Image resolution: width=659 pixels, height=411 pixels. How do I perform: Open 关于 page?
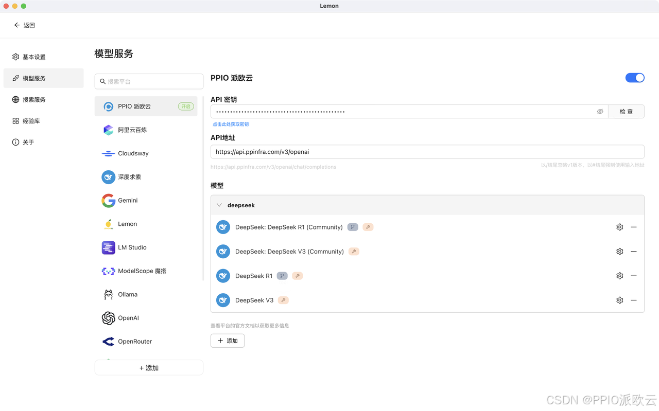pyautogui.click(x=43, y=142)
